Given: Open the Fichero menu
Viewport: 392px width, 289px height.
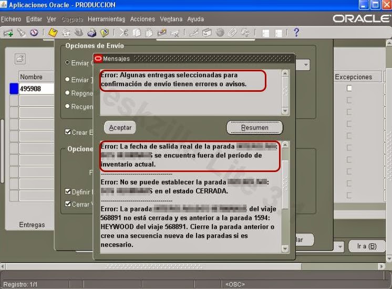Looking at the screenshot, I should click(11, 19).
